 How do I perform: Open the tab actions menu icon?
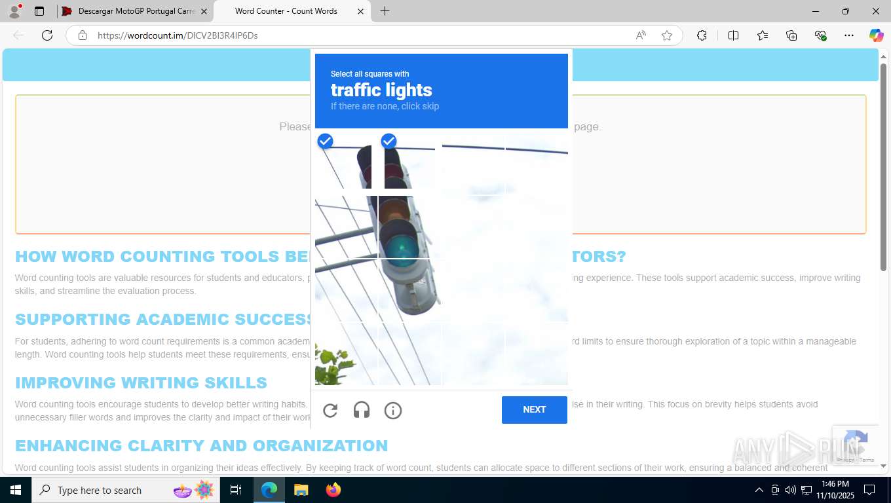coord(39,11)
